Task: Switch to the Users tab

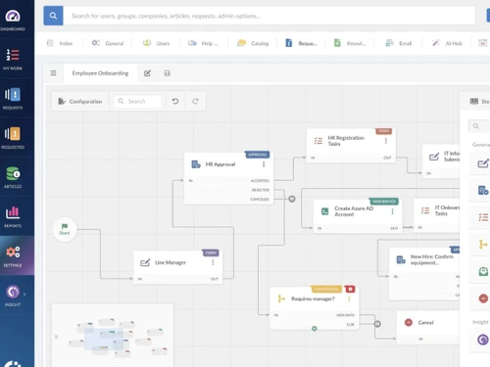Action: click(x=156, y=43)
